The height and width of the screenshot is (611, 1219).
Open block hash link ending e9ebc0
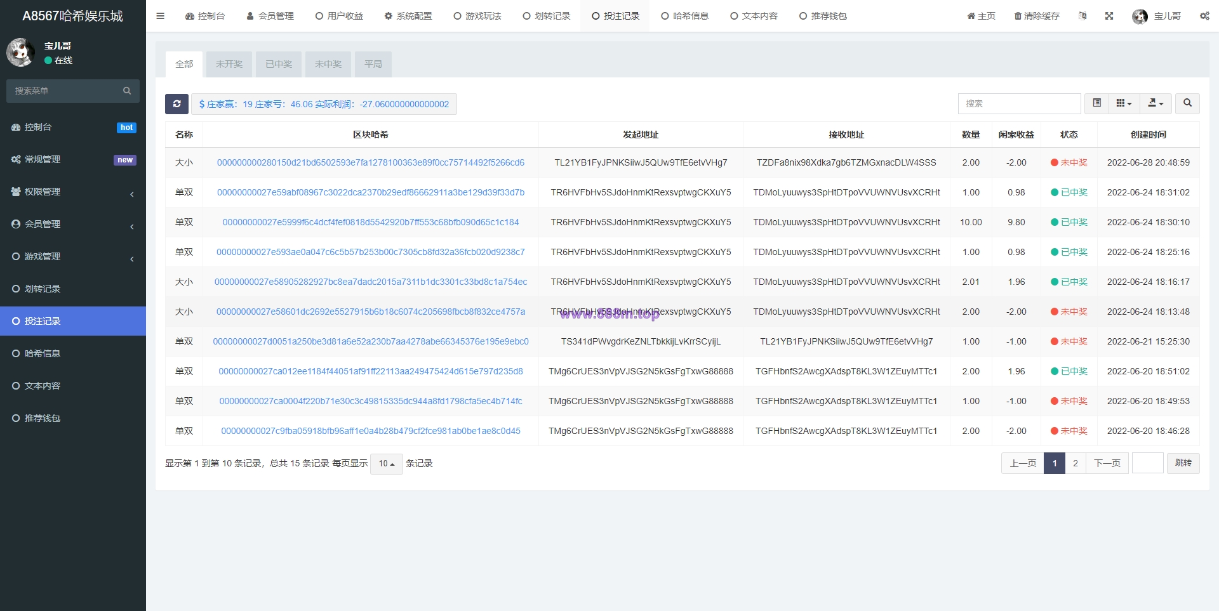pos(371,341)
